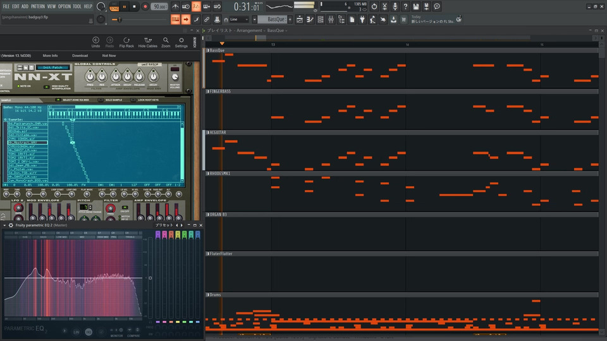The width and height of the screenshot is (607, 341).
Task: Toggle playlist auto-scroll arrow icon
Action: (186, 20)
